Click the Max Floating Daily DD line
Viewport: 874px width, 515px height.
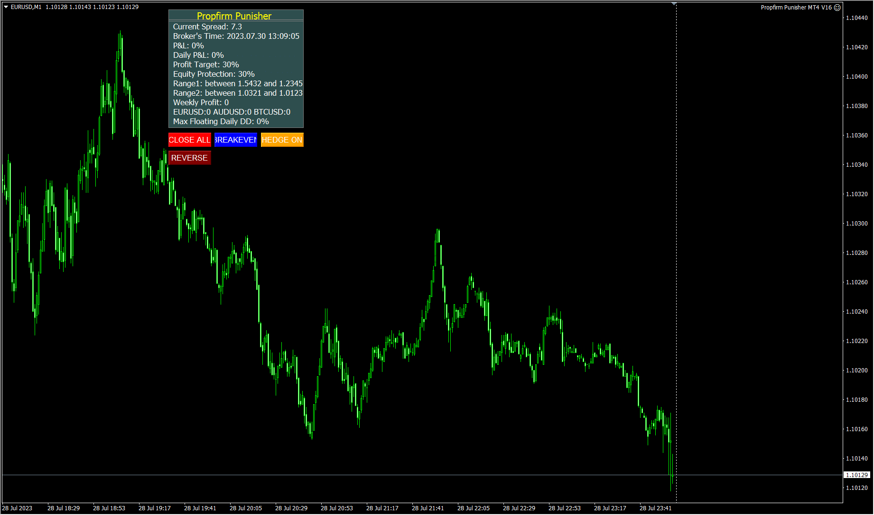(x=221, y=121)
